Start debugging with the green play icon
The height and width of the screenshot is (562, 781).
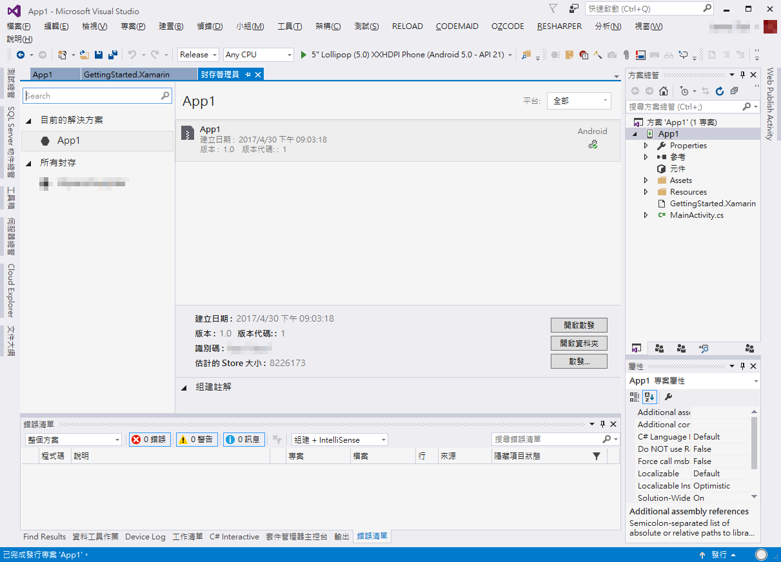[304, 55]
